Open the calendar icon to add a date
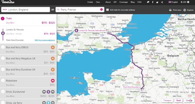This screenshot has height=104, width=195. 107,10
